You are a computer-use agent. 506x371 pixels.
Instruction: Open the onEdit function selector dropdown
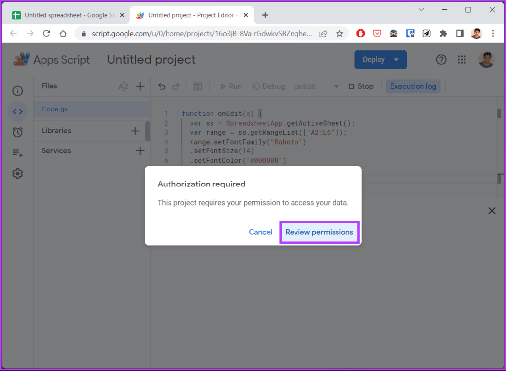pos(316,86)
